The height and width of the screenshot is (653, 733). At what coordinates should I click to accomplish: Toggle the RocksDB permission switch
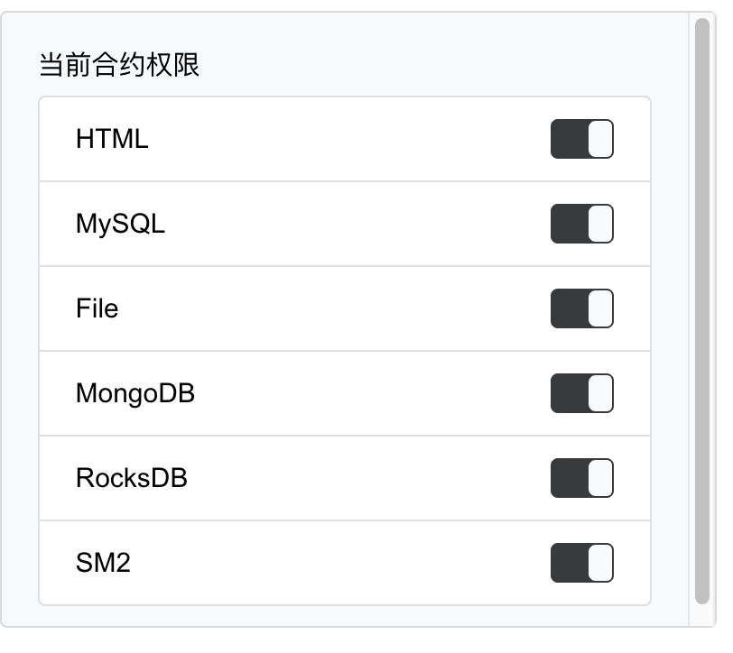point(581,478)
